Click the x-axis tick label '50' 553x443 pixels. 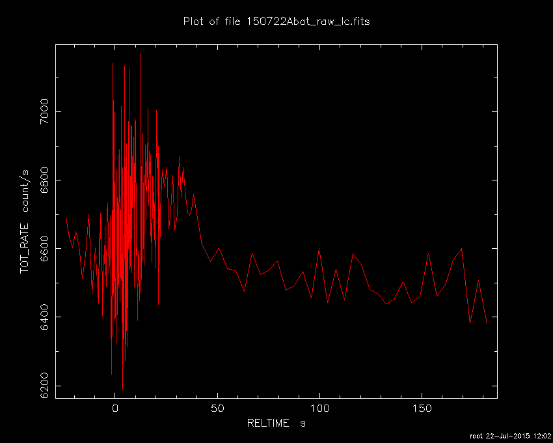click(x=217, y=408)
